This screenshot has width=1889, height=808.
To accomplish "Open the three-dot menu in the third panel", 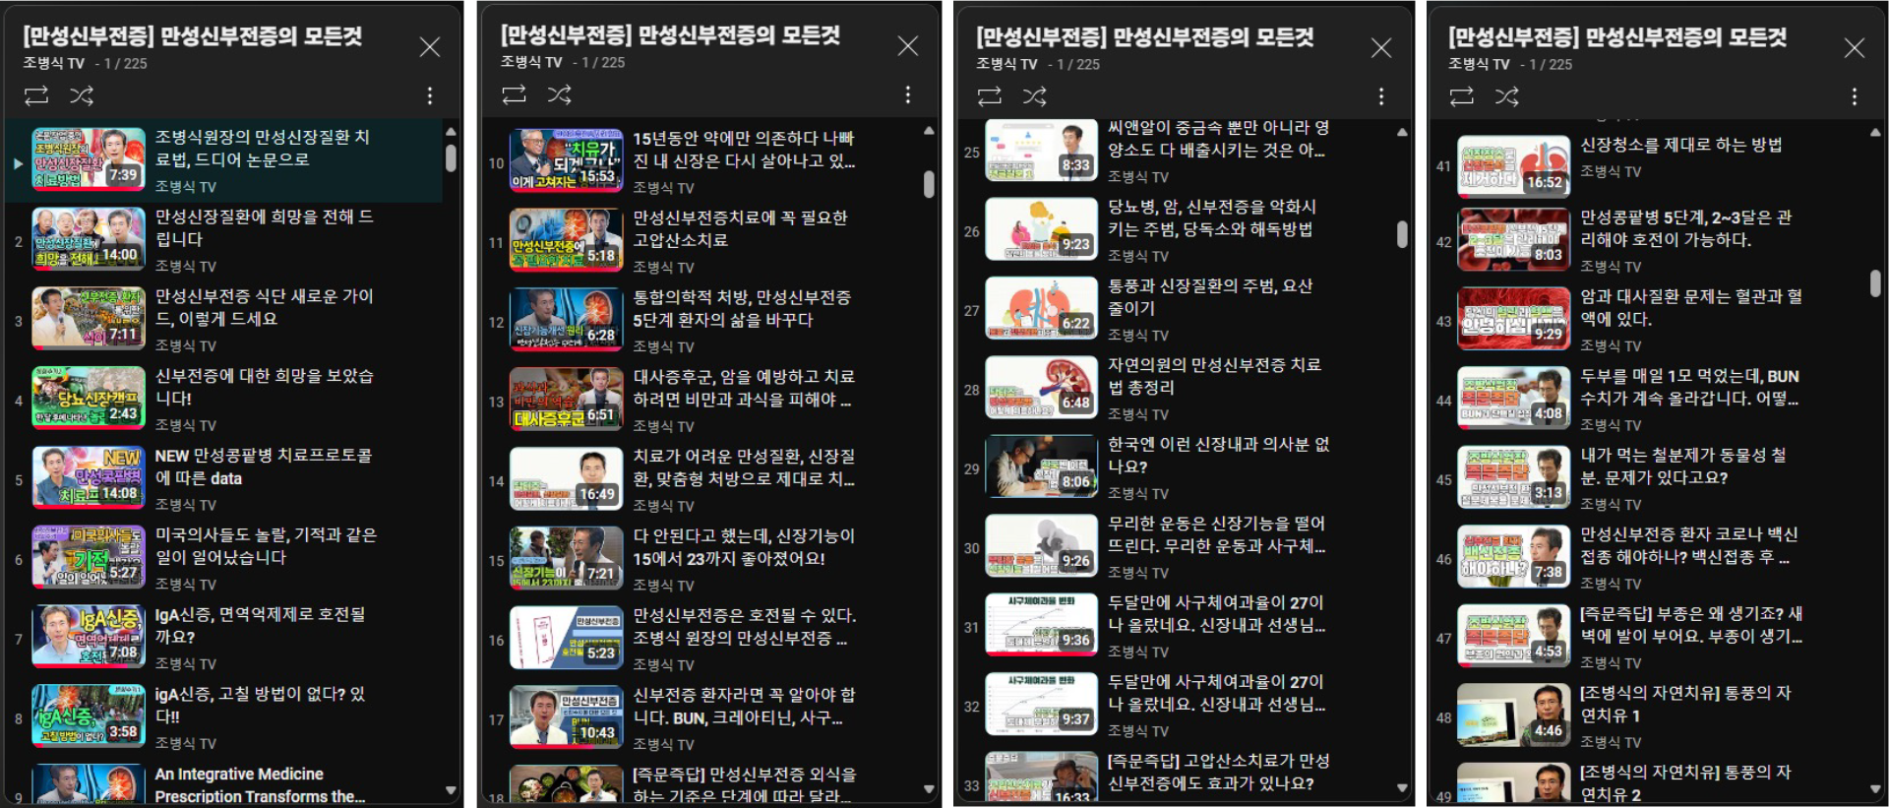I will 1381,95.
